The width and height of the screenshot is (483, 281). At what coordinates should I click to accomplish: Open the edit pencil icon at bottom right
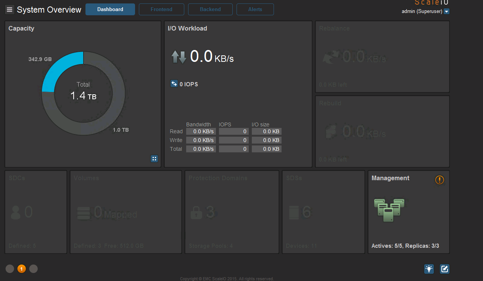(x=444, y=269)
